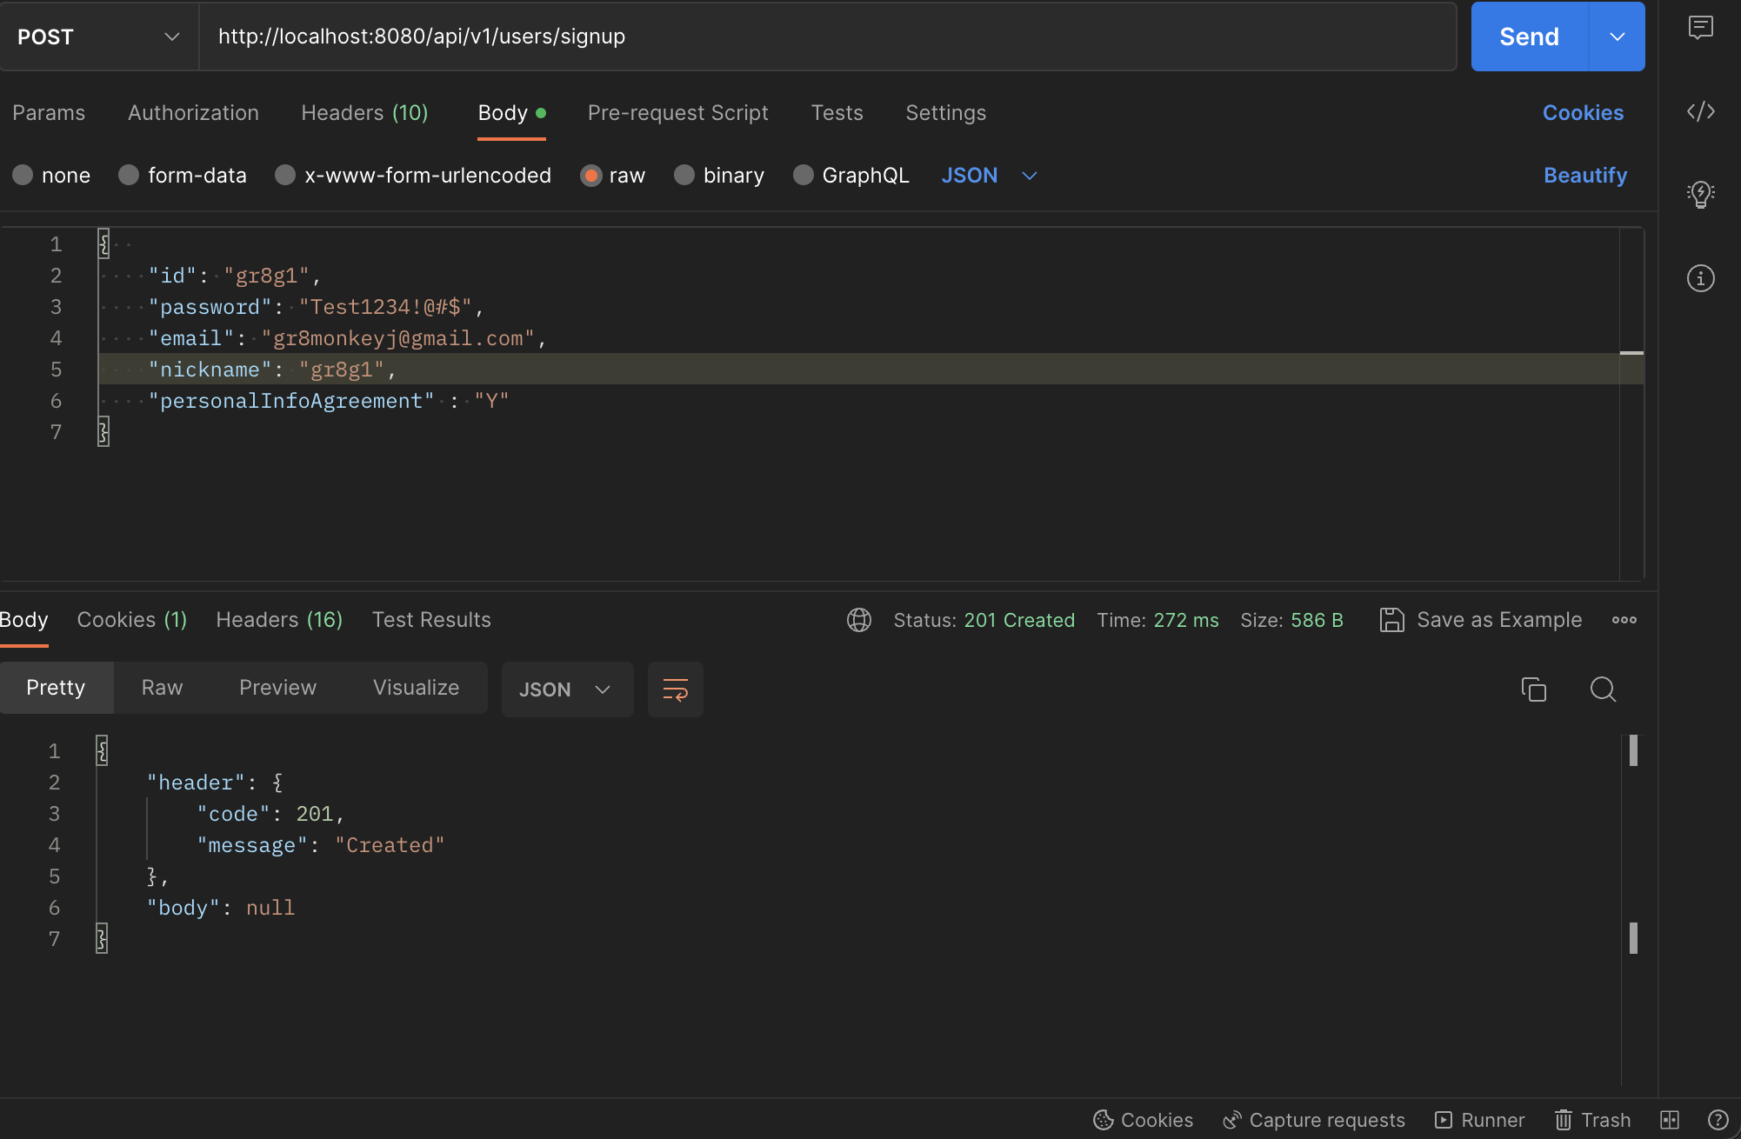The width and height of the screenshot is (1741, 1139).
Task: Open the code snippet icon
Action: tap(1700, 111)
